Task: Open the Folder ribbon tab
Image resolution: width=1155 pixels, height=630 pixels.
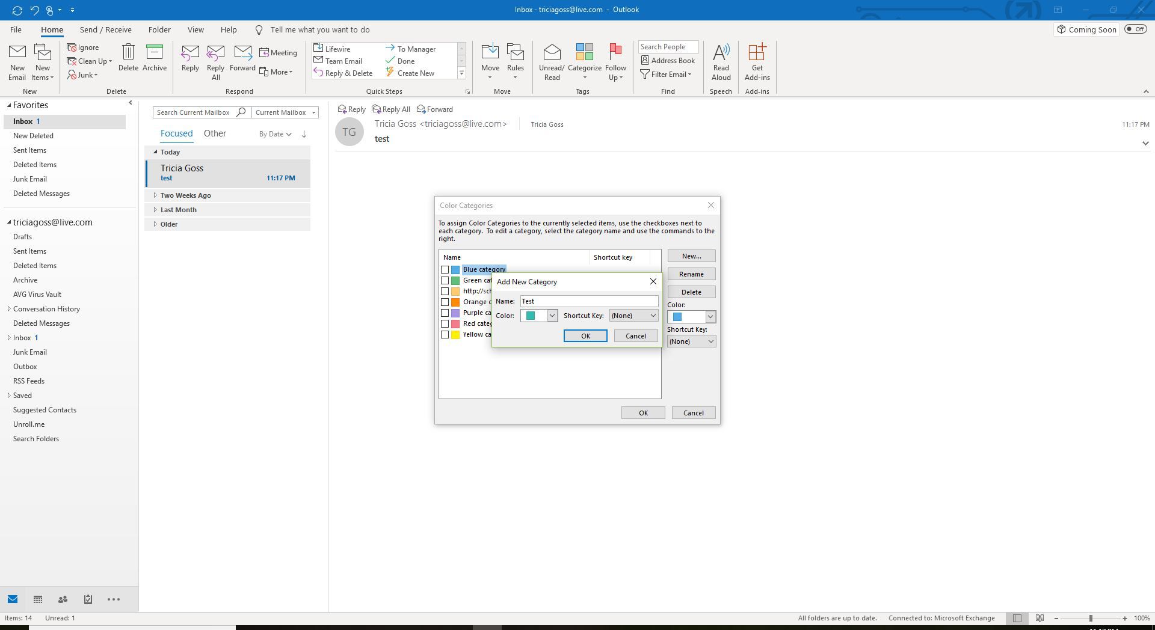Action: [x=159, y=29]
